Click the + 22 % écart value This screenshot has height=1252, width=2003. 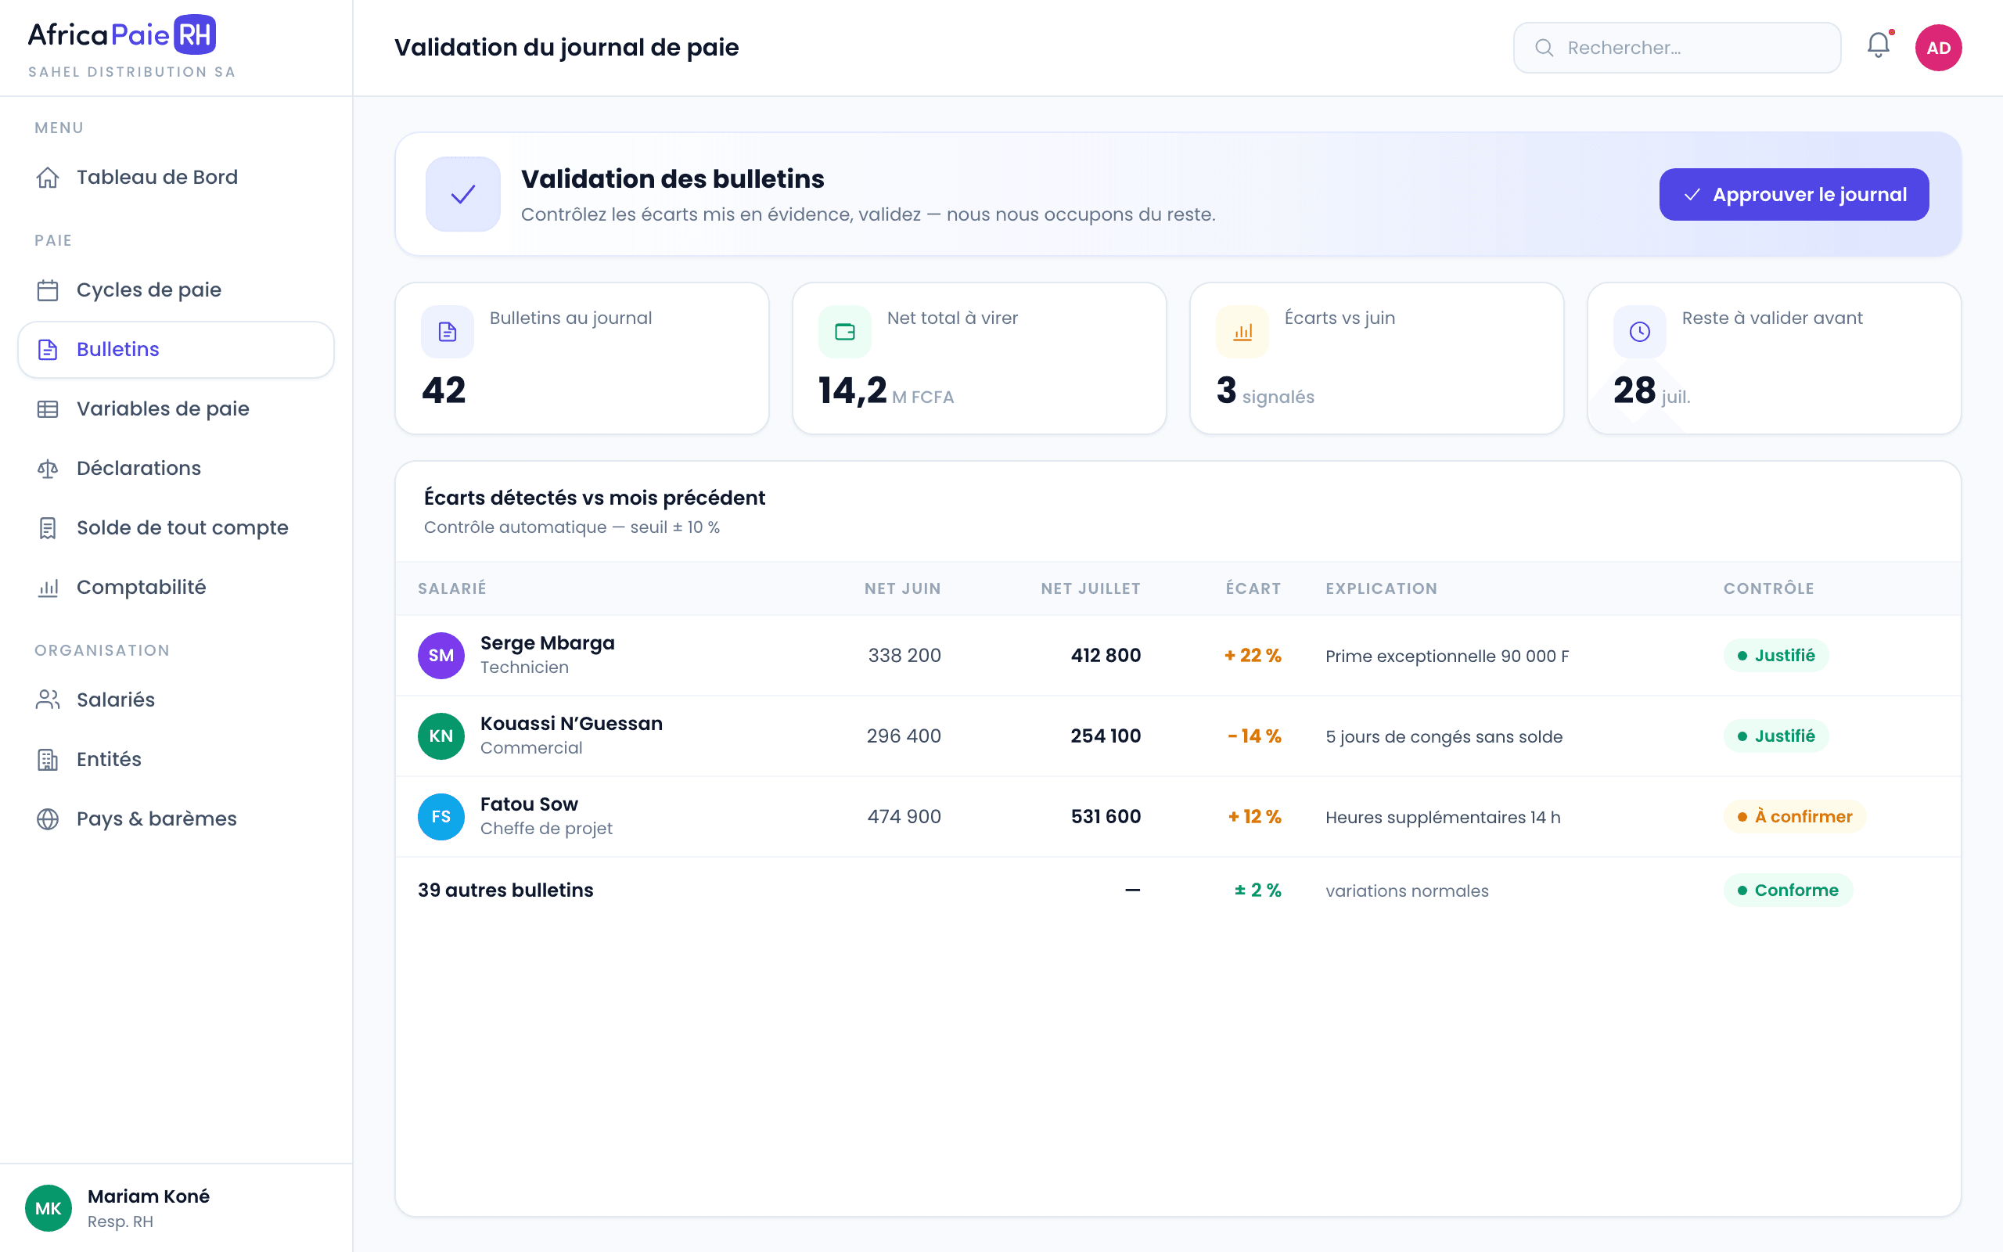(1253, 656)
